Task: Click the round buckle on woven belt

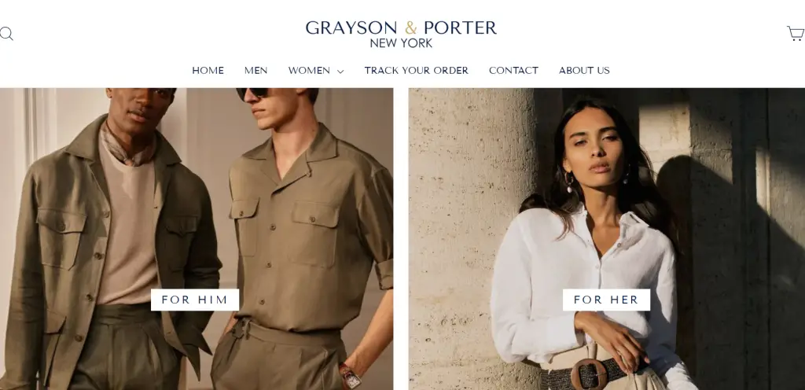Action: [x=590, y=374]
